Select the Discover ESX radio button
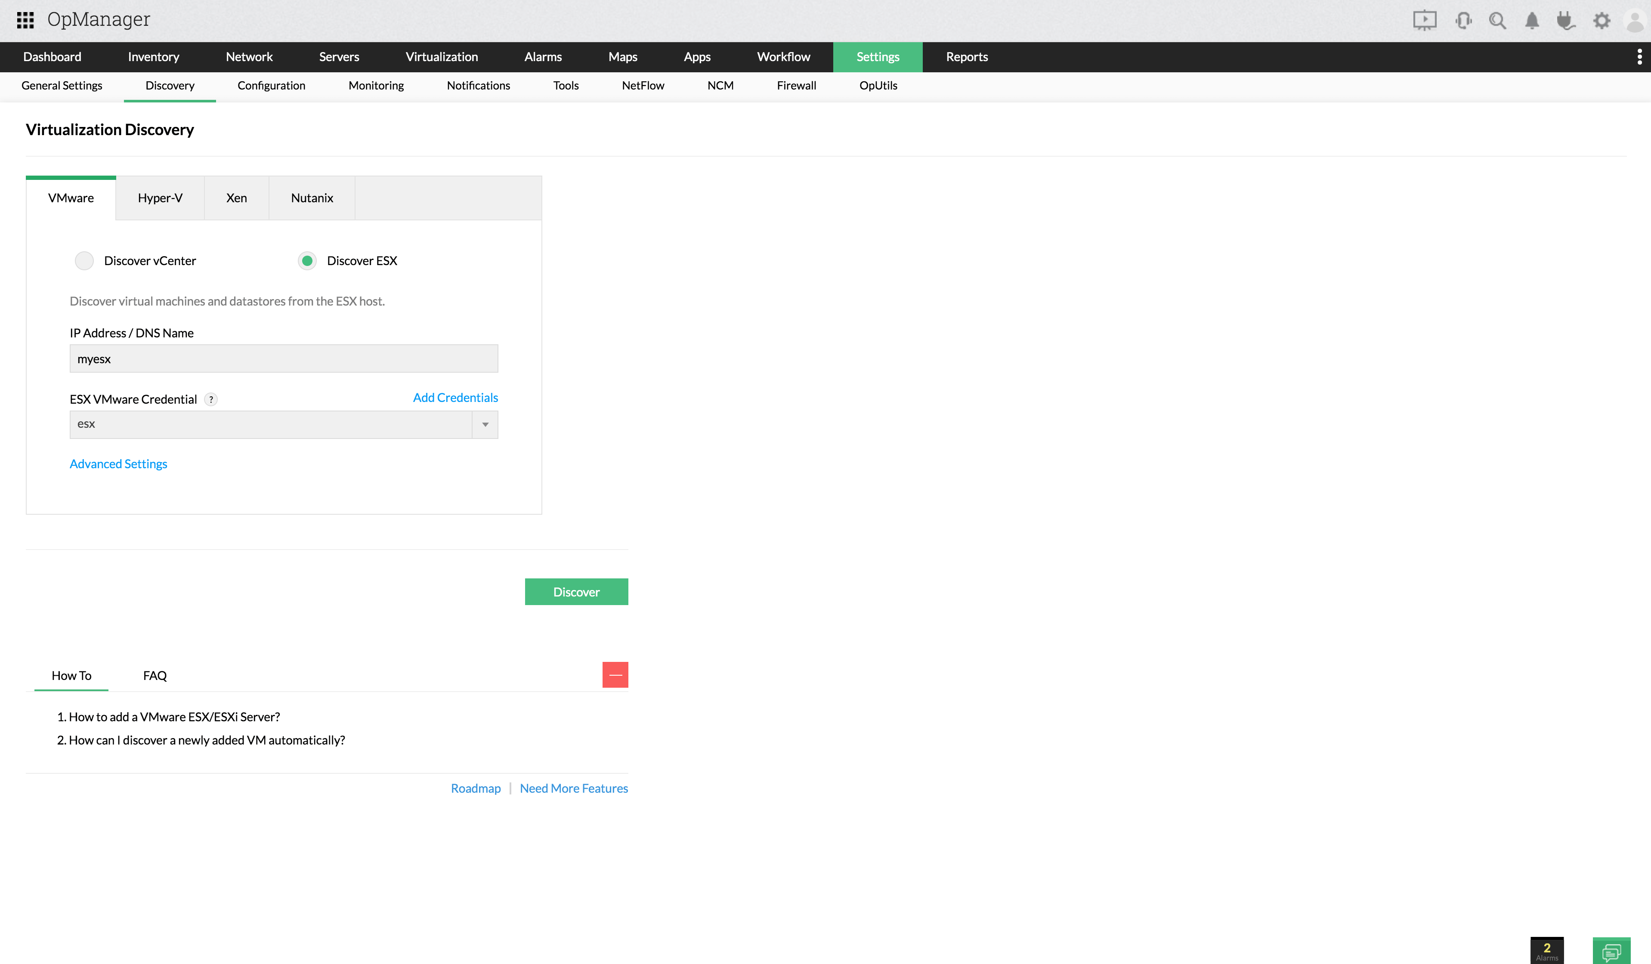Image resolution: width=1651 pixels, height=964 pixels. point(306,261)
